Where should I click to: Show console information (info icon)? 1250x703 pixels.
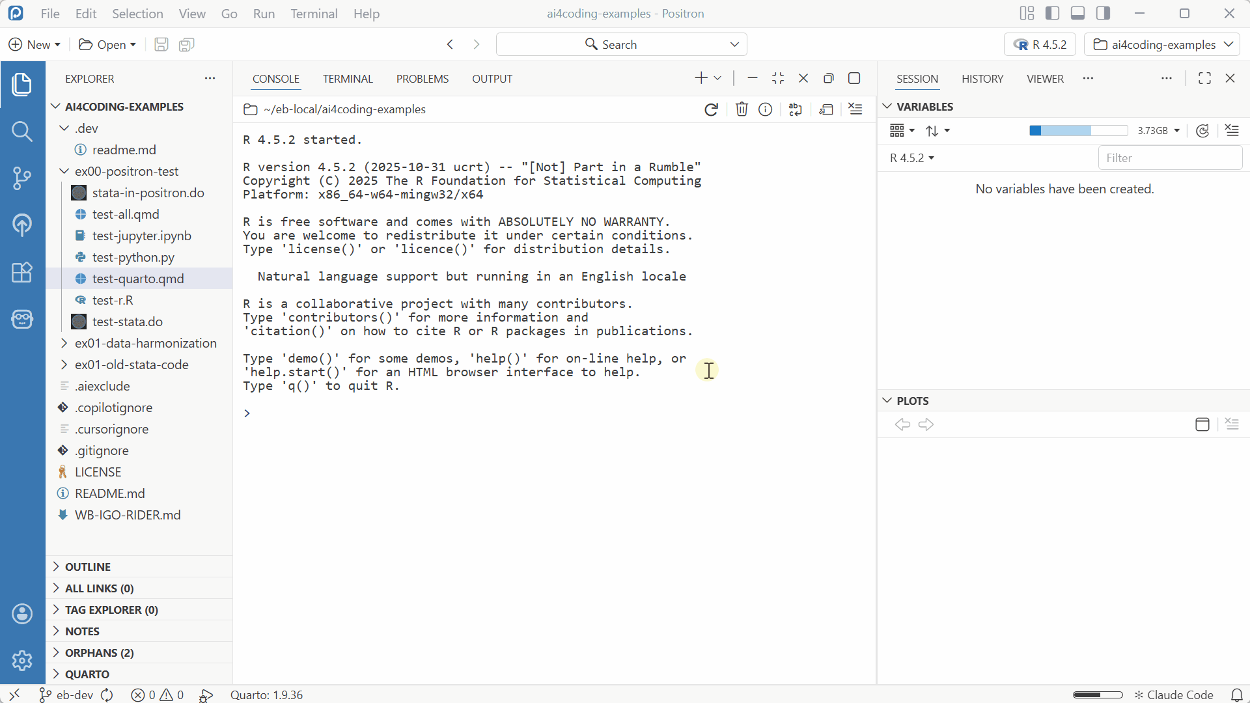[766, 109]
